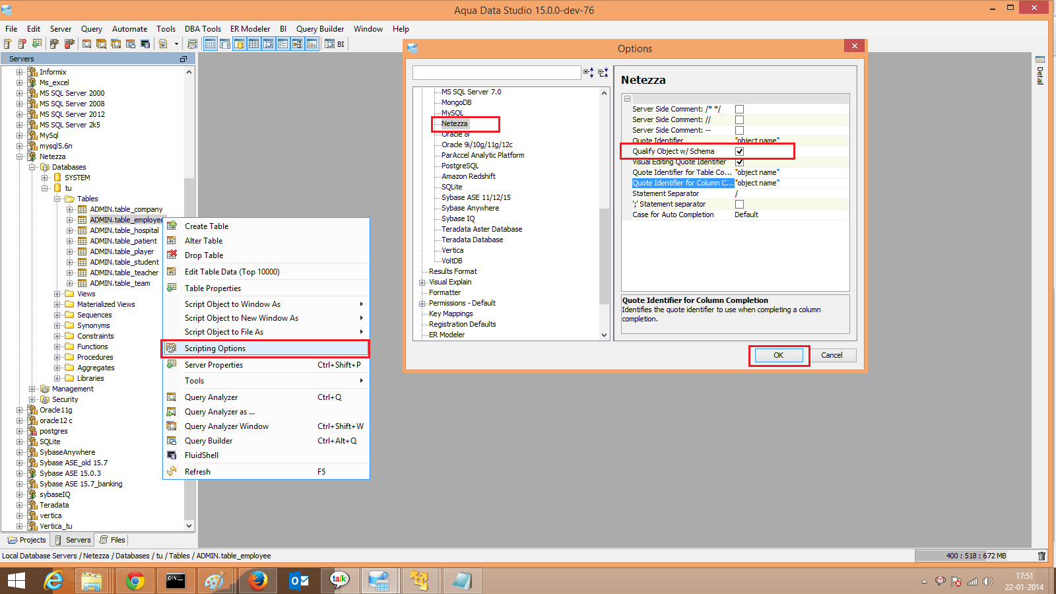This screenshot has width=1056, height=594.
Task: Click OK in the Options dialog
Action: pyautogui.click(x=778, y=355)
